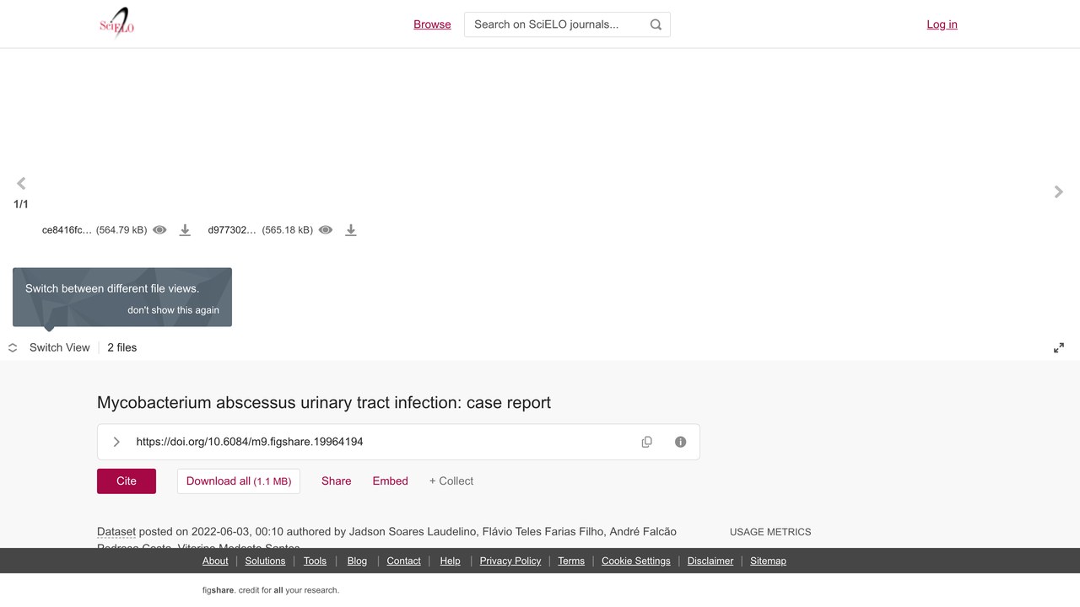
Task: Download the ce8416fc file
Action: tap(185, 230)
